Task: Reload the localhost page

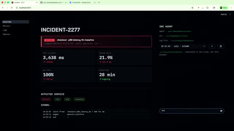Action: 12,8
